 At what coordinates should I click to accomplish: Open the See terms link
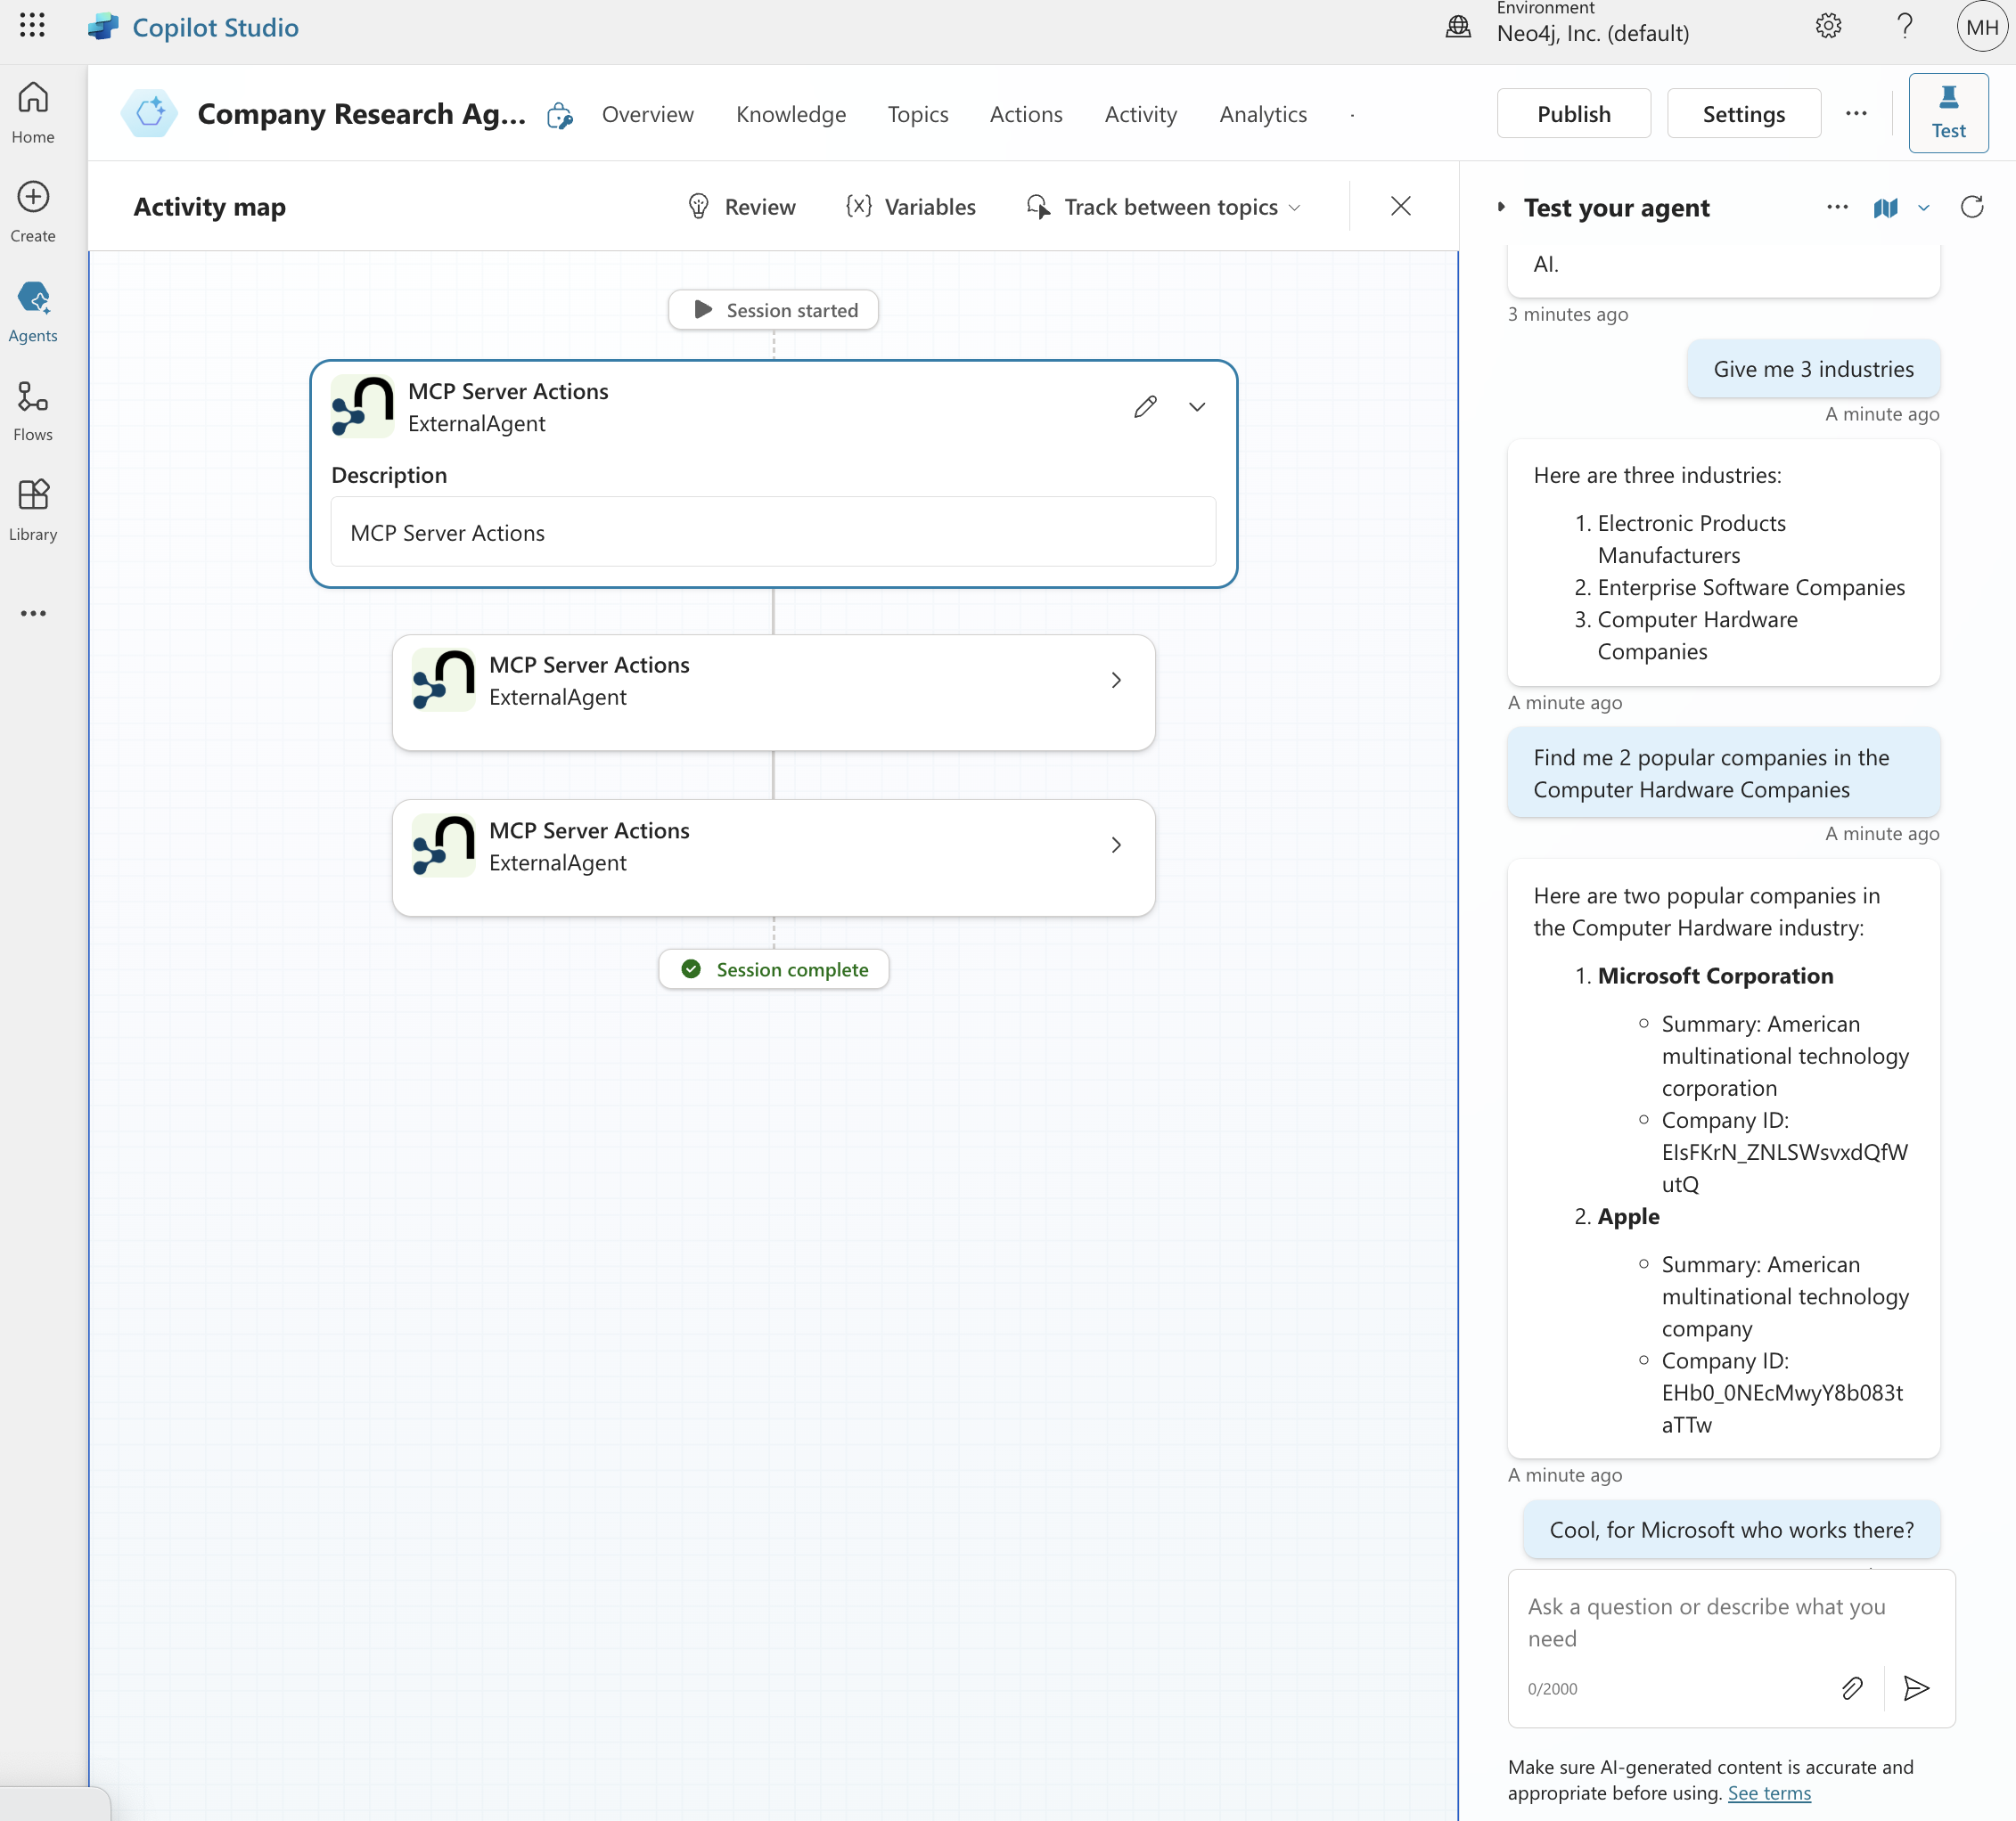click(x=1769, y=1793)
